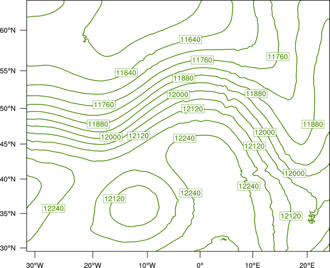Pick the 35°N latitude axis label

(8, 214)
